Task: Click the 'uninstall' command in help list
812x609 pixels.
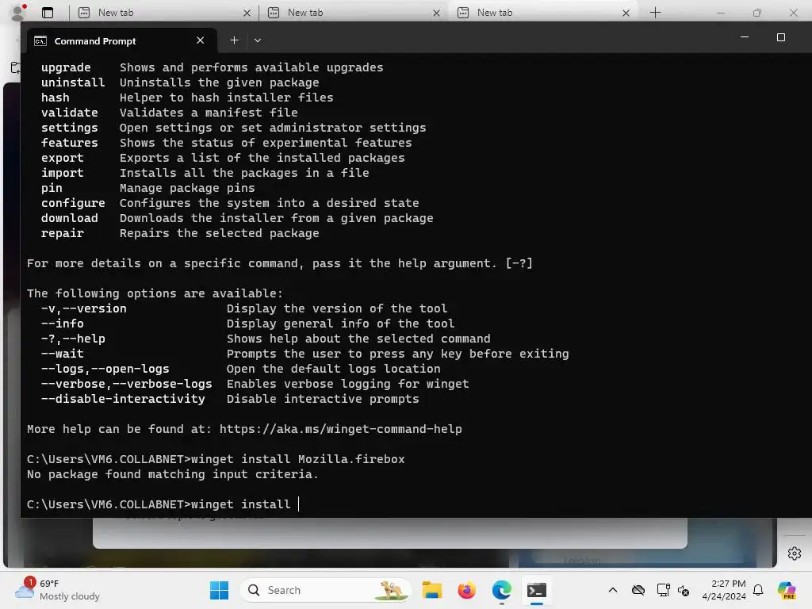Action: [x=73, y=82]
